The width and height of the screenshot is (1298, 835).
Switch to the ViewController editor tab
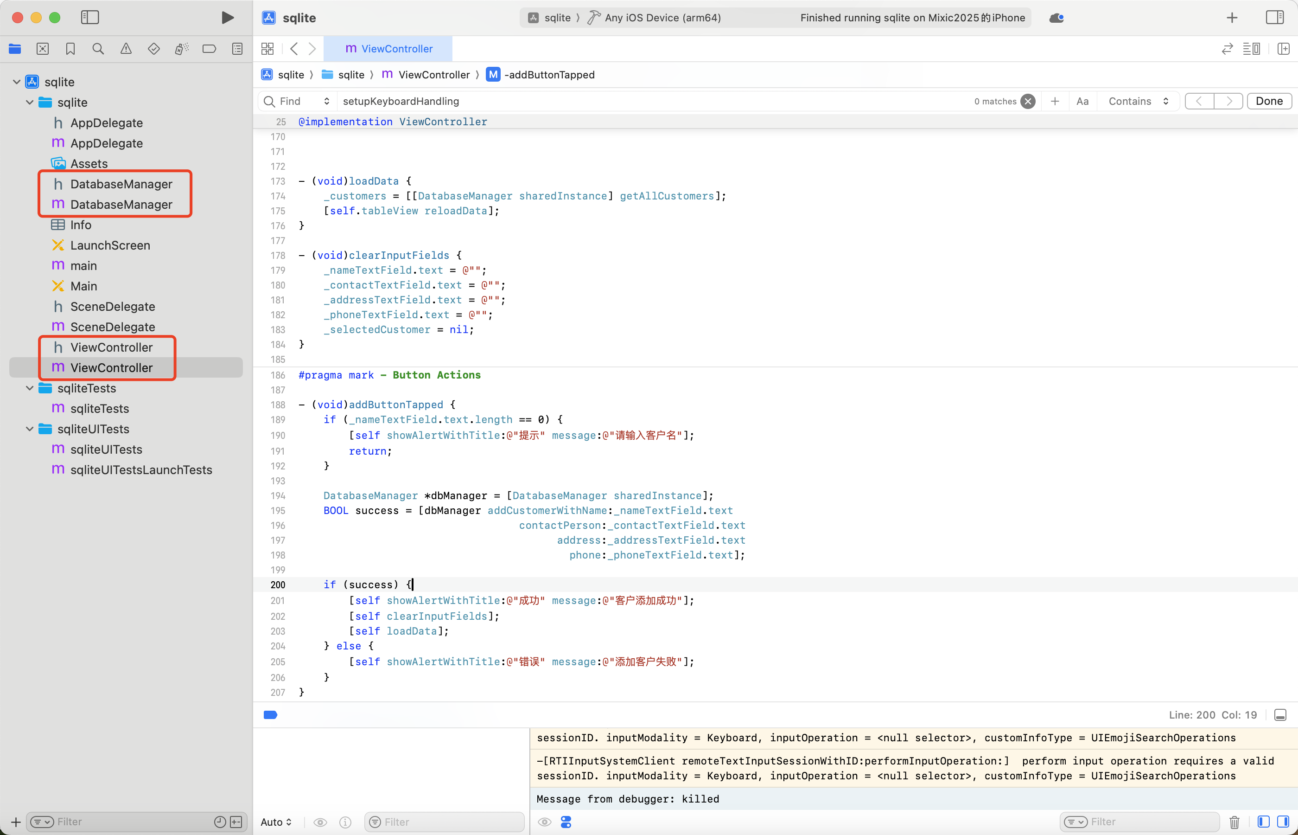[x=388, y=49]
